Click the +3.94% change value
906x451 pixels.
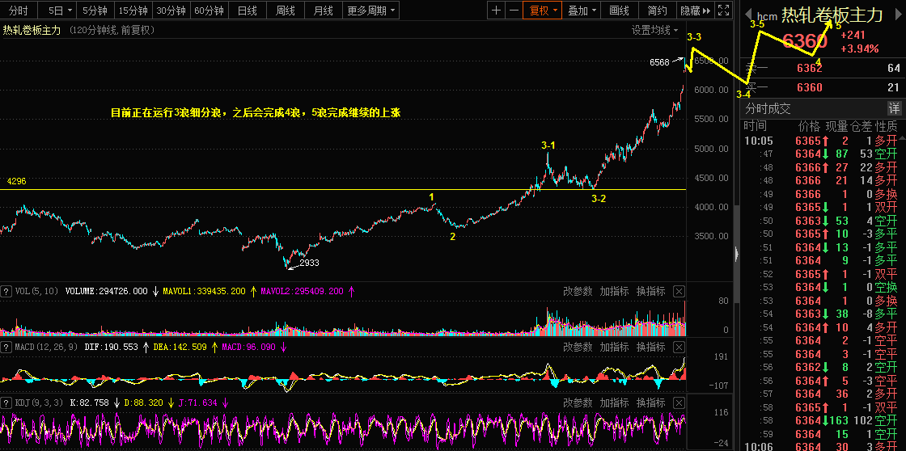pyautogui.click(x=860, y=48)
